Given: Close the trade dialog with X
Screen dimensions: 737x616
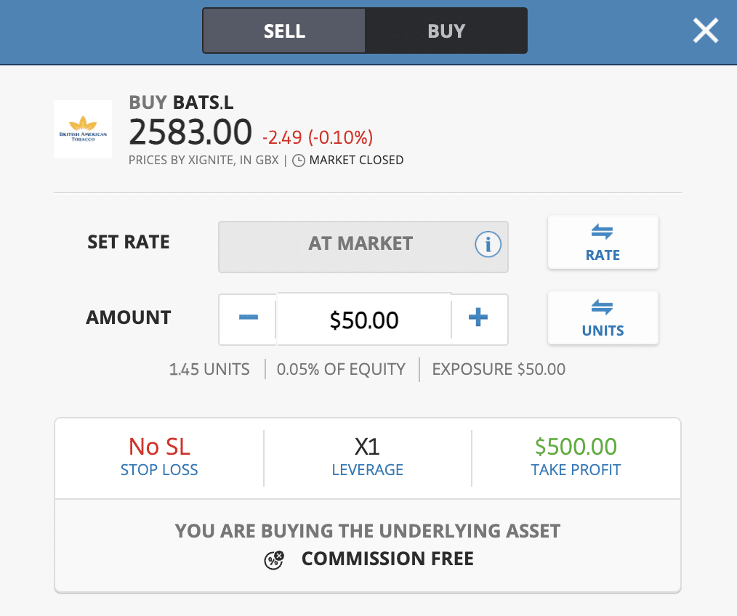Looking at the screenshot, I should pos(706,31).
